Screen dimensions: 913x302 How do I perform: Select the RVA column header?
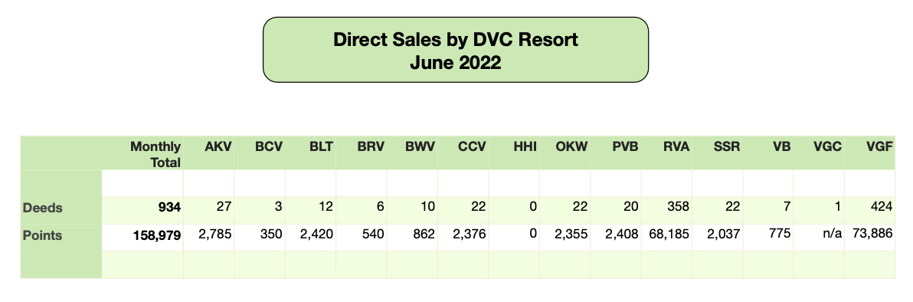coord(675,146)
